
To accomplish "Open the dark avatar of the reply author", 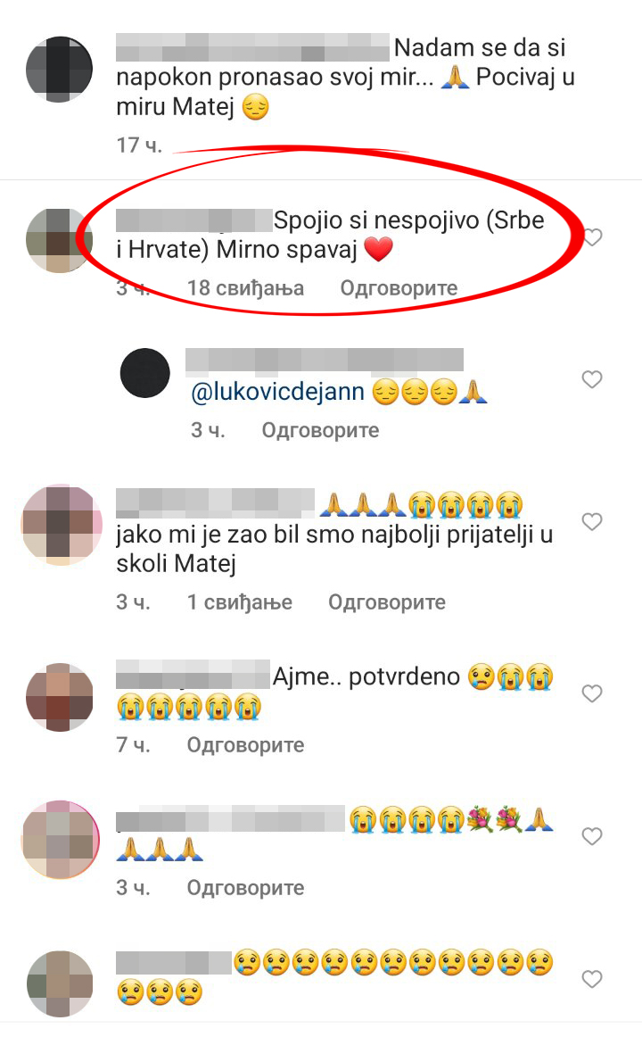I will click(x=145, y=373).
